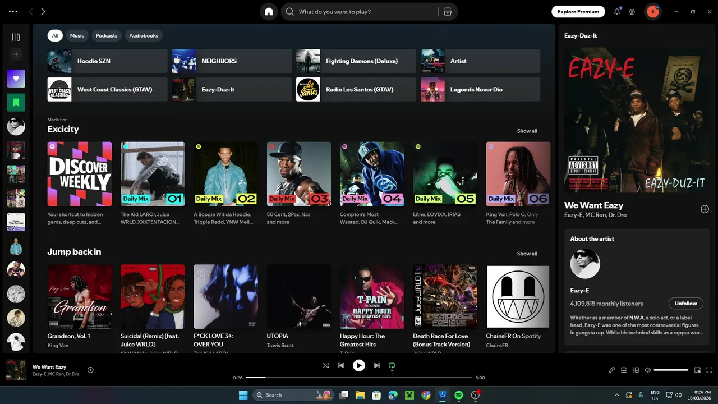Open Eazy-E artist photo in About section
This screenshot has height=404, width=718.
pos(585,264)
